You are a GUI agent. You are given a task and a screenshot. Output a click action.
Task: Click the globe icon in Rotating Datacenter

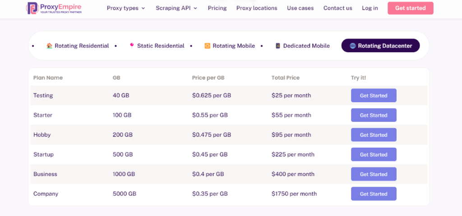[353, 46]
